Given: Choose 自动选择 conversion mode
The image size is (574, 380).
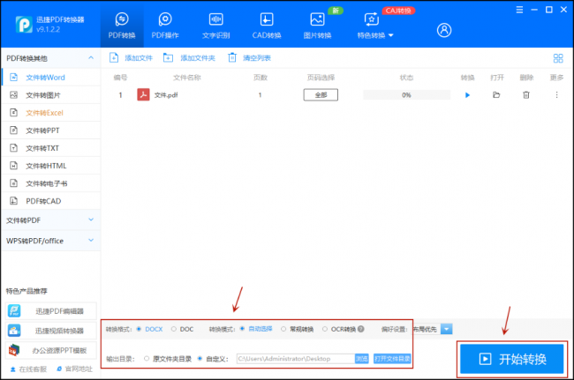Looking at the screenshot, I should point(242,329).
